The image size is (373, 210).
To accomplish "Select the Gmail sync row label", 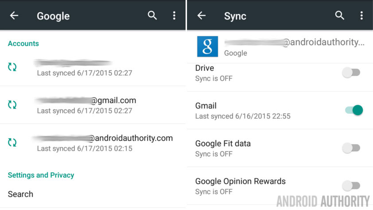I will click(x=206, y=106).
